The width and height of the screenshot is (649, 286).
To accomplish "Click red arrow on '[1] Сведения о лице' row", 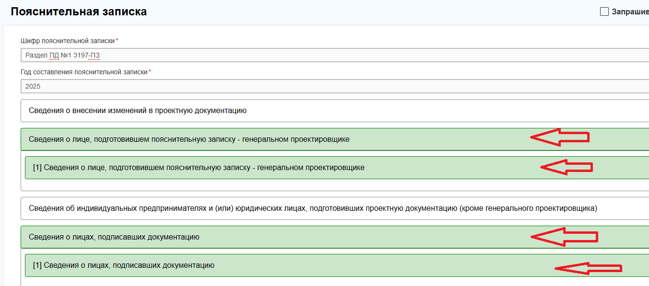I will point(566,167).
